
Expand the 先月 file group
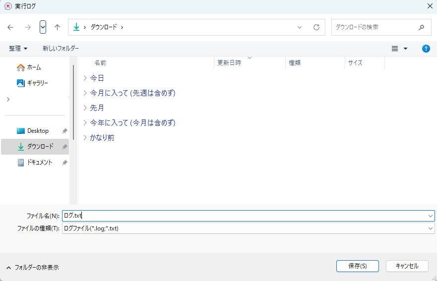coord(85,108)
